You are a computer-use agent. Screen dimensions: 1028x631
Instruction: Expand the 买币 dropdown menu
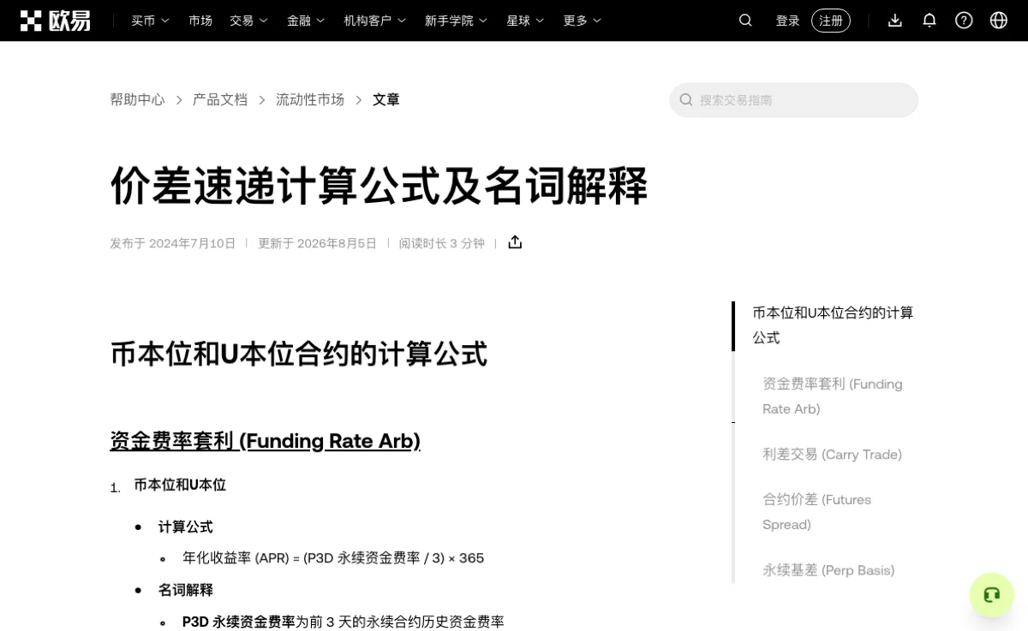pos(151,21)
